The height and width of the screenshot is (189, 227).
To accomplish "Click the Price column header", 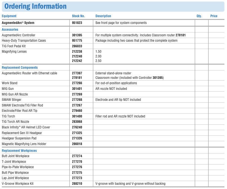I will pos(214,16).
